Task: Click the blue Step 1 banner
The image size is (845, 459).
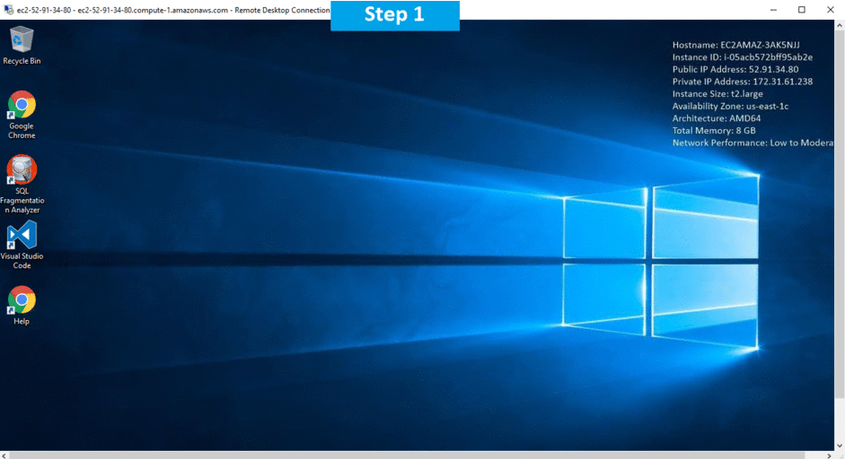Action: (x=394, y=15)
